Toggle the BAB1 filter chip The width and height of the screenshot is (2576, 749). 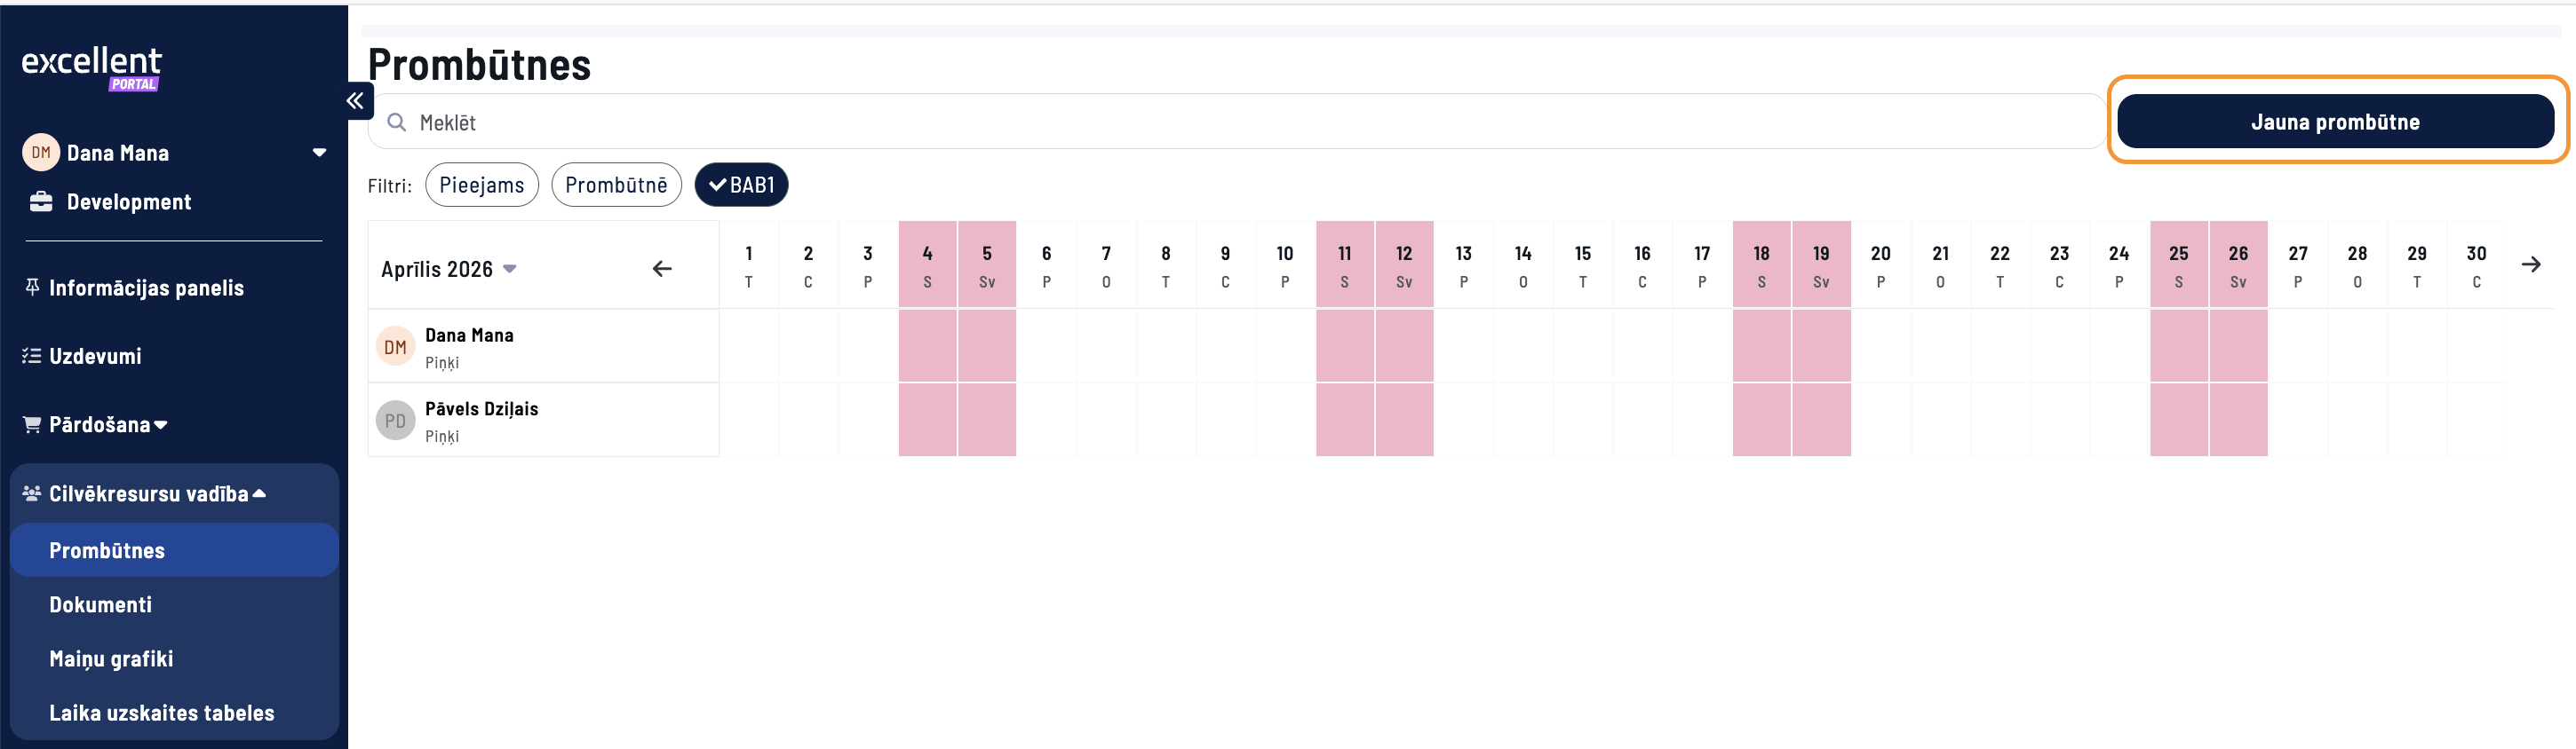point(741,185)
